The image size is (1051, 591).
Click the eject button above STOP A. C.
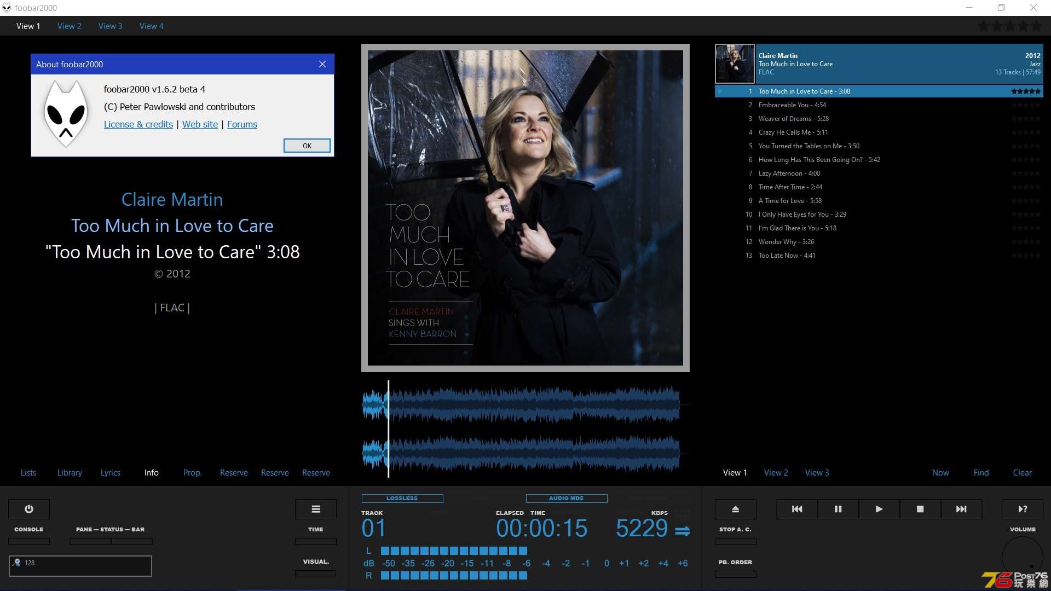736,509
